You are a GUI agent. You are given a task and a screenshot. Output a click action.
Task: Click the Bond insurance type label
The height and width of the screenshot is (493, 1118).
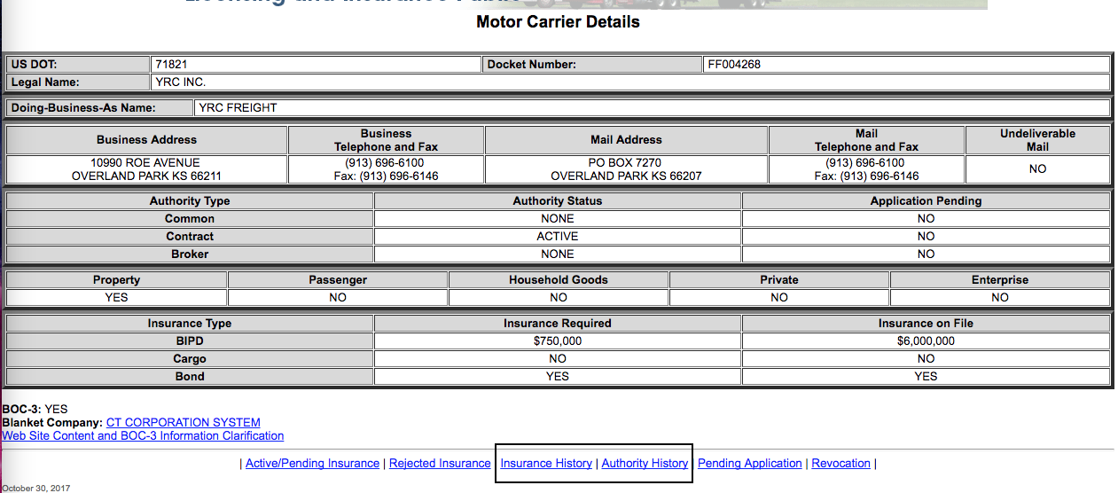click(x=190, y=377)
